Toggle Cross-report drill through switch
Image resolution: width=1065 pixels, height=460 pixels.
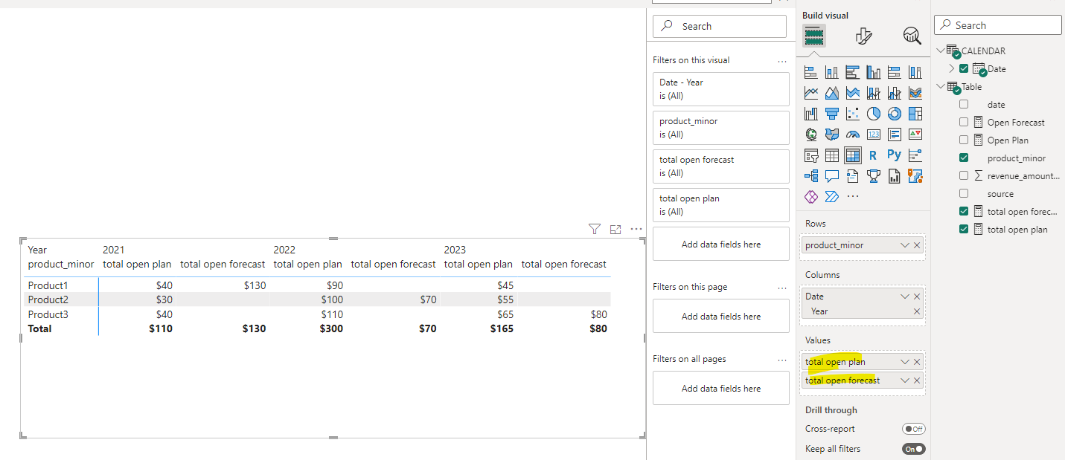(x=913, y=429)
